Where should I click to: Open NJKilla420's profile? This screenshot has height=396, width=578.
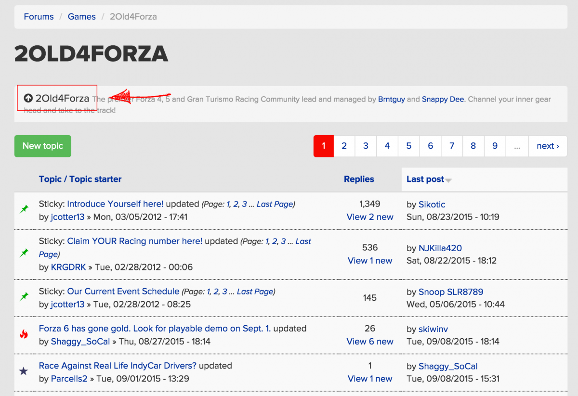click(440, 248)
